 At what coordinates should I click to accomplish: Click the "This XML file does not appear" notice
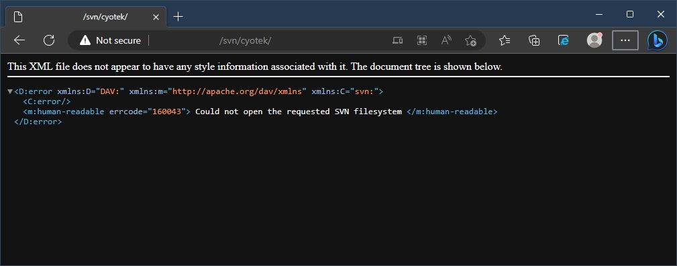(x=255, y=66)
